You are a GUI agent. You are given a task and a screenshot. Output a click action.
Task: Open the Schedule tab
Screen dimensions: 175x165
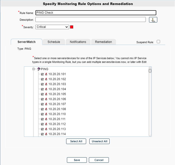point(54,42)
